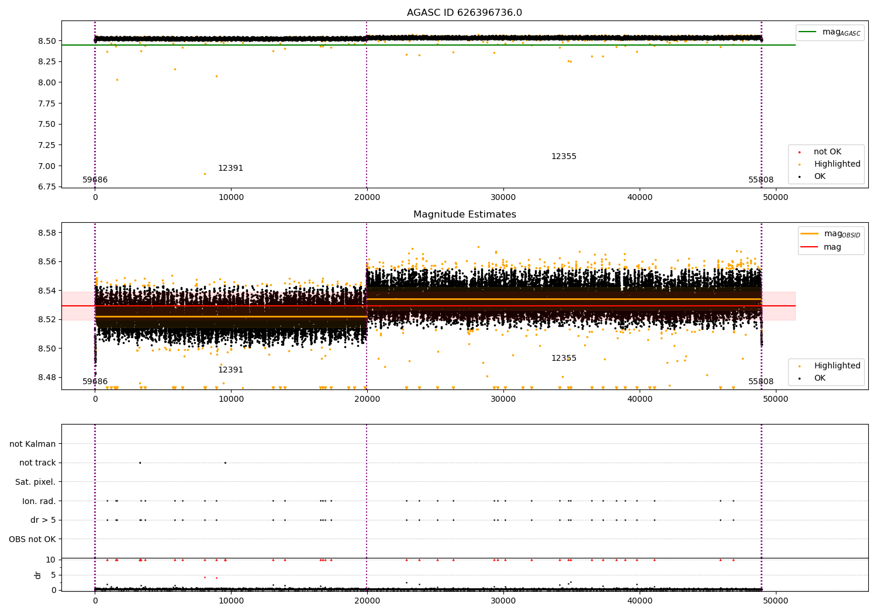Screen dimensions: 877x614
Task: Click obsid label 55808 in AGASC ID plot
Action: tap(761, 180)
